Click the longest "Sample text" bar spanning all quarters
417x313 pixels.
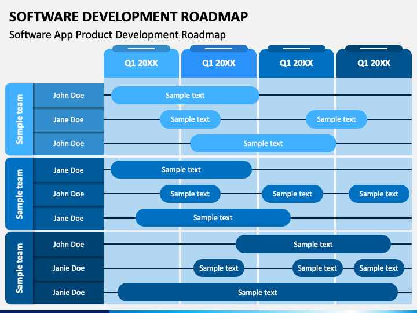(257, 292)
